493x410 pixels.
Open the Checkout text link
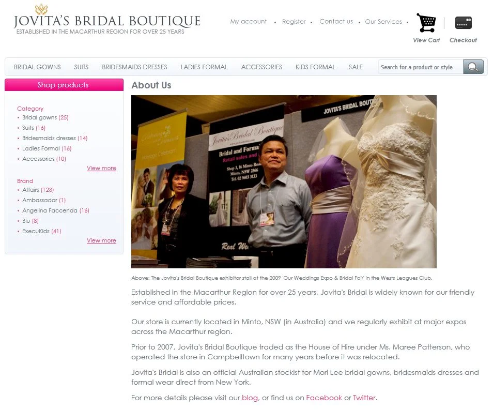coord(463,40)
